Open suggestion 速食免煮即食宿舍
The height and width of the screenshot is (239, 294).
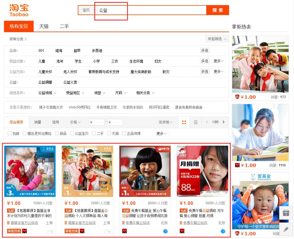click(189, 107)
